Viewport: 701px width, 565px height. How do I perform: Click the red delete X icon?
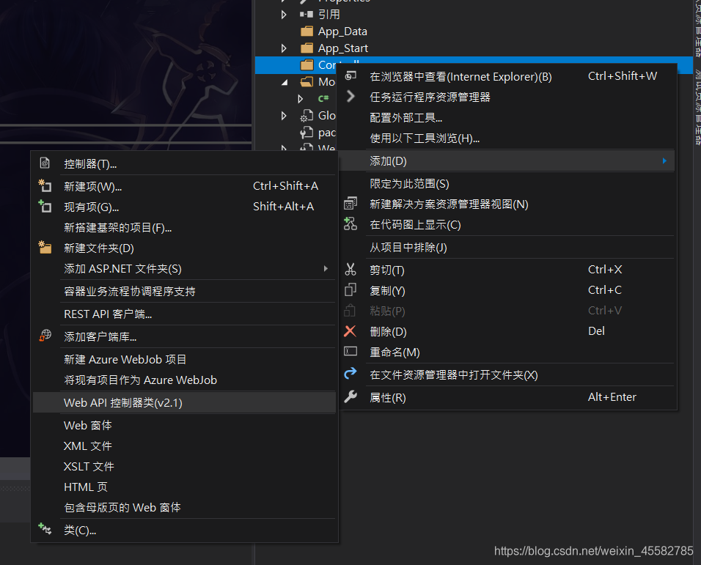(350, 331)
